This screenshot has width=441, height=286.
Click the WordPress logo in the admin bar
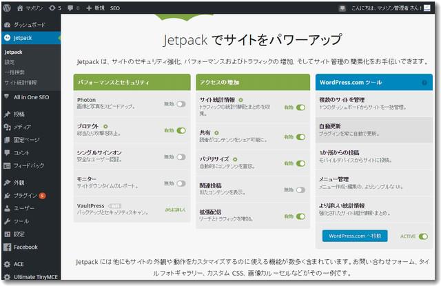7,8
